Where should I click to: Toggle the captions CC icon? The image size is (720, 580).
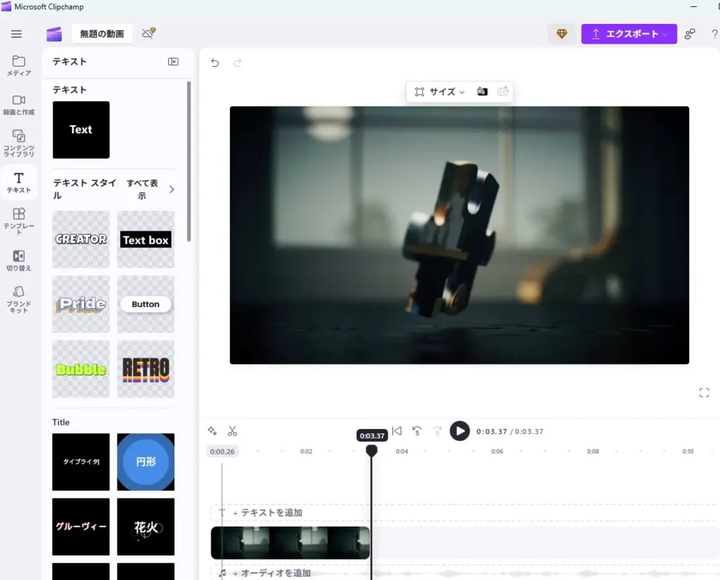pyautogui.click(x=503, y=91)
